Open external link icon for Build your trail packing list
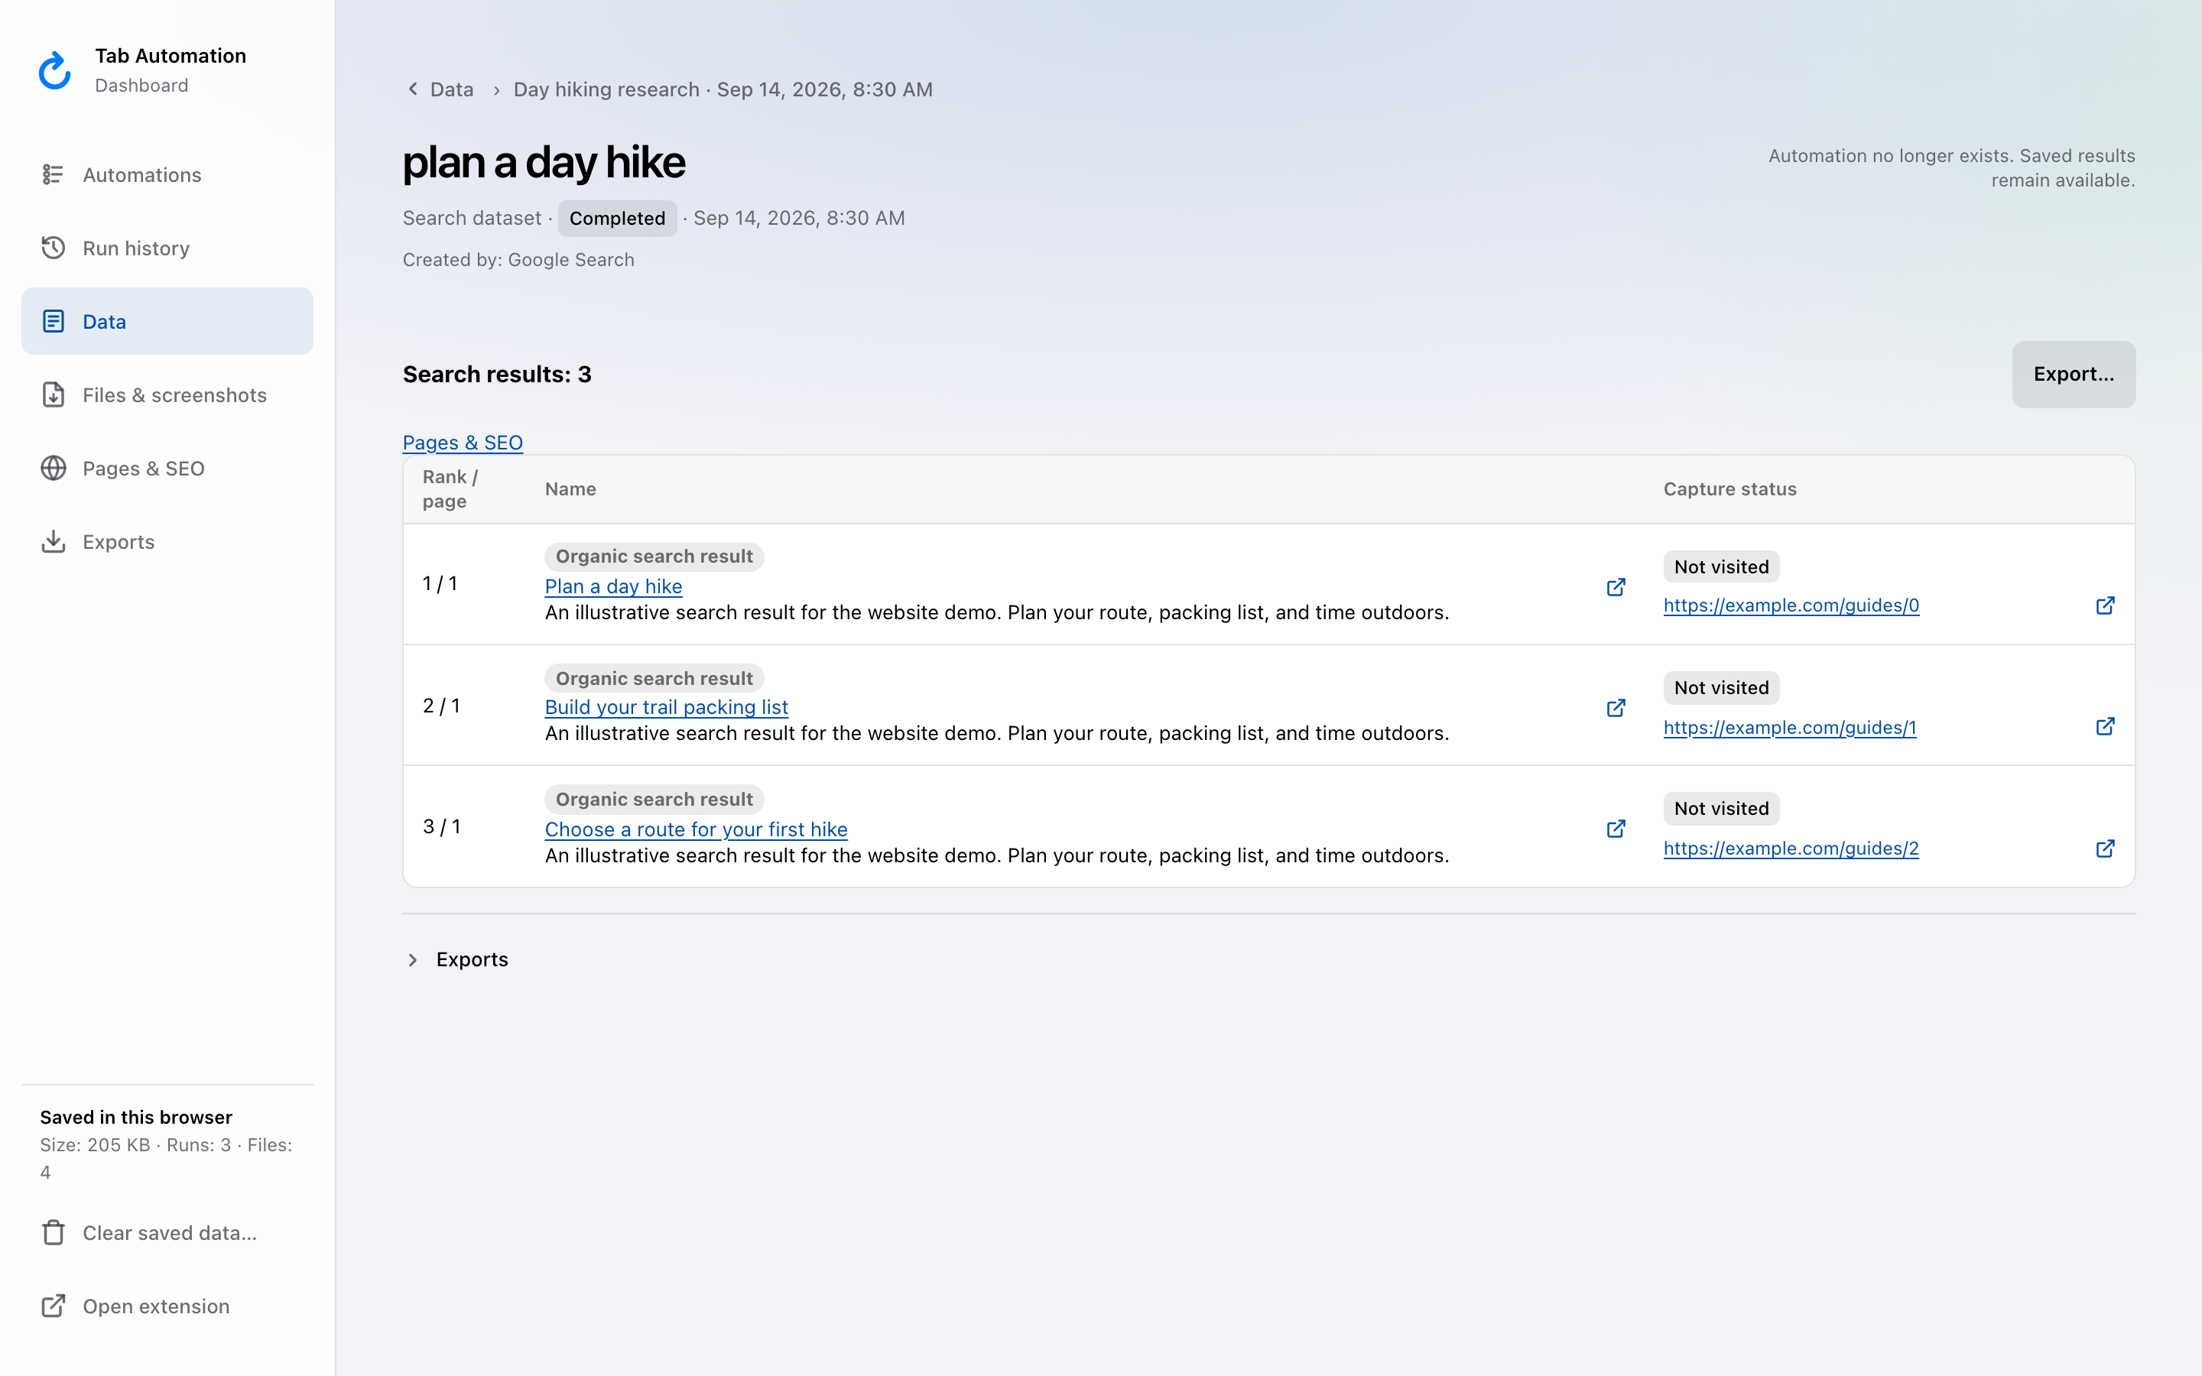2202x1376 pixels. point(1616,708)
